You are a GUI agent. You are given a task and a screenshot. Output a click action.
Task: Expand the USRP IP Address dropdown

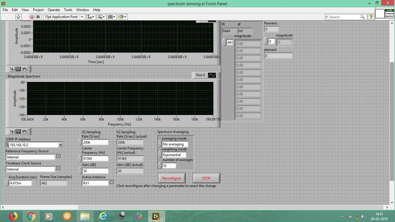[60, 145]
